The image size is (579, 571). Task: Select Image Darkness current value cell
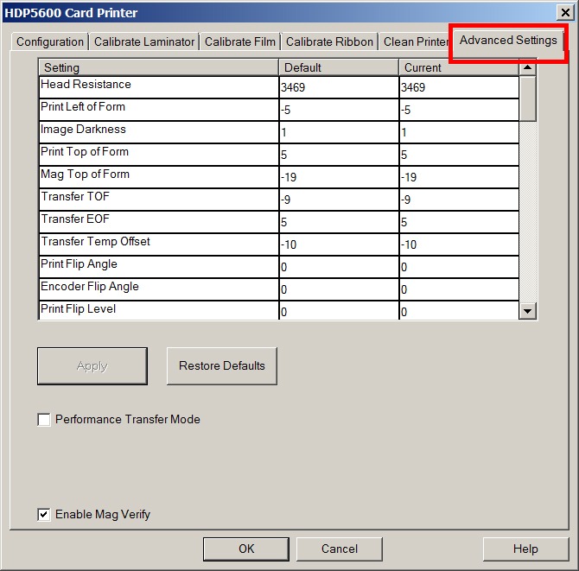458,132
